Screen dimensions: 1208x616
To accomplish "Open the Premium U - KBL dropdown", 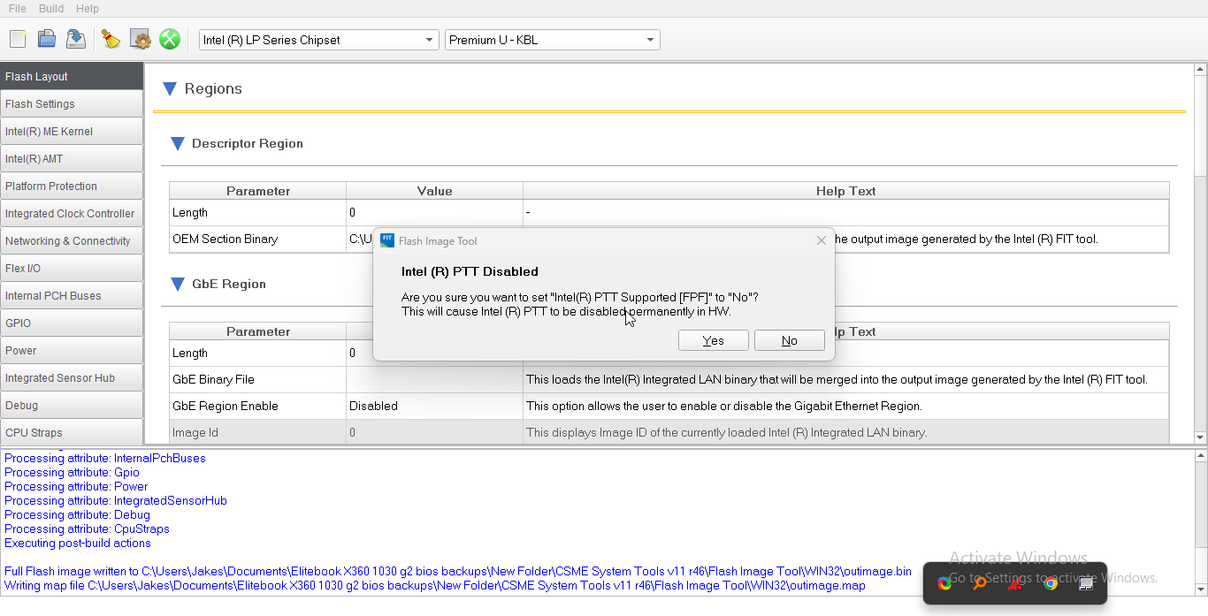I will tap(553, 40).
